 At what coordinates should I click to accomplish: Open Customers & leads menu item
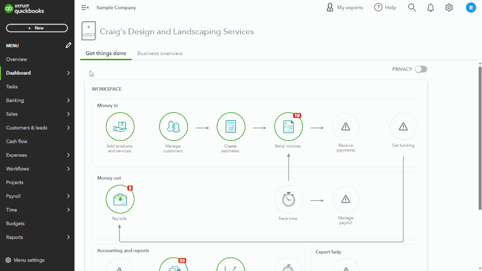coord(27,127)
